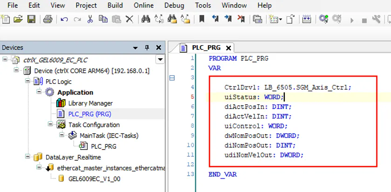Pin the Devices panel with pushpin
This screenshot has width=391, height=192.
147,48
